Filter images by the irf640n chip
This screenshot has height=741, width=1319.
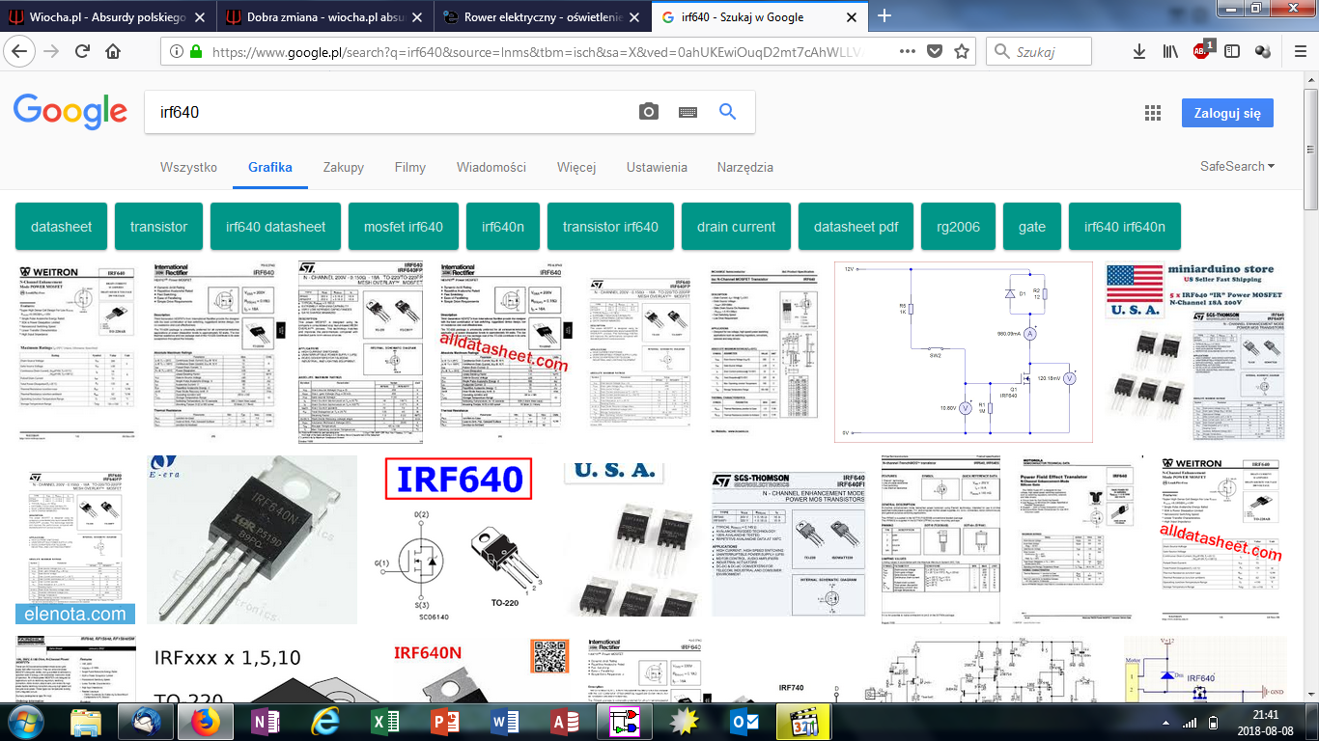(503, 227)
